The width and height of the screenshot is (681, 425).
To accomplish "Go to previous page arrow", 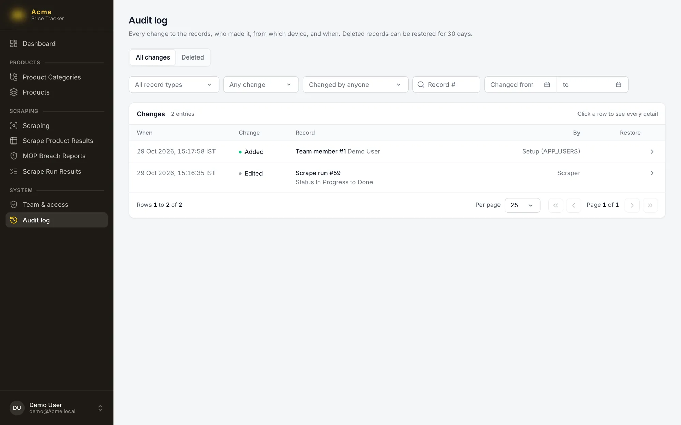I will 574,205.
